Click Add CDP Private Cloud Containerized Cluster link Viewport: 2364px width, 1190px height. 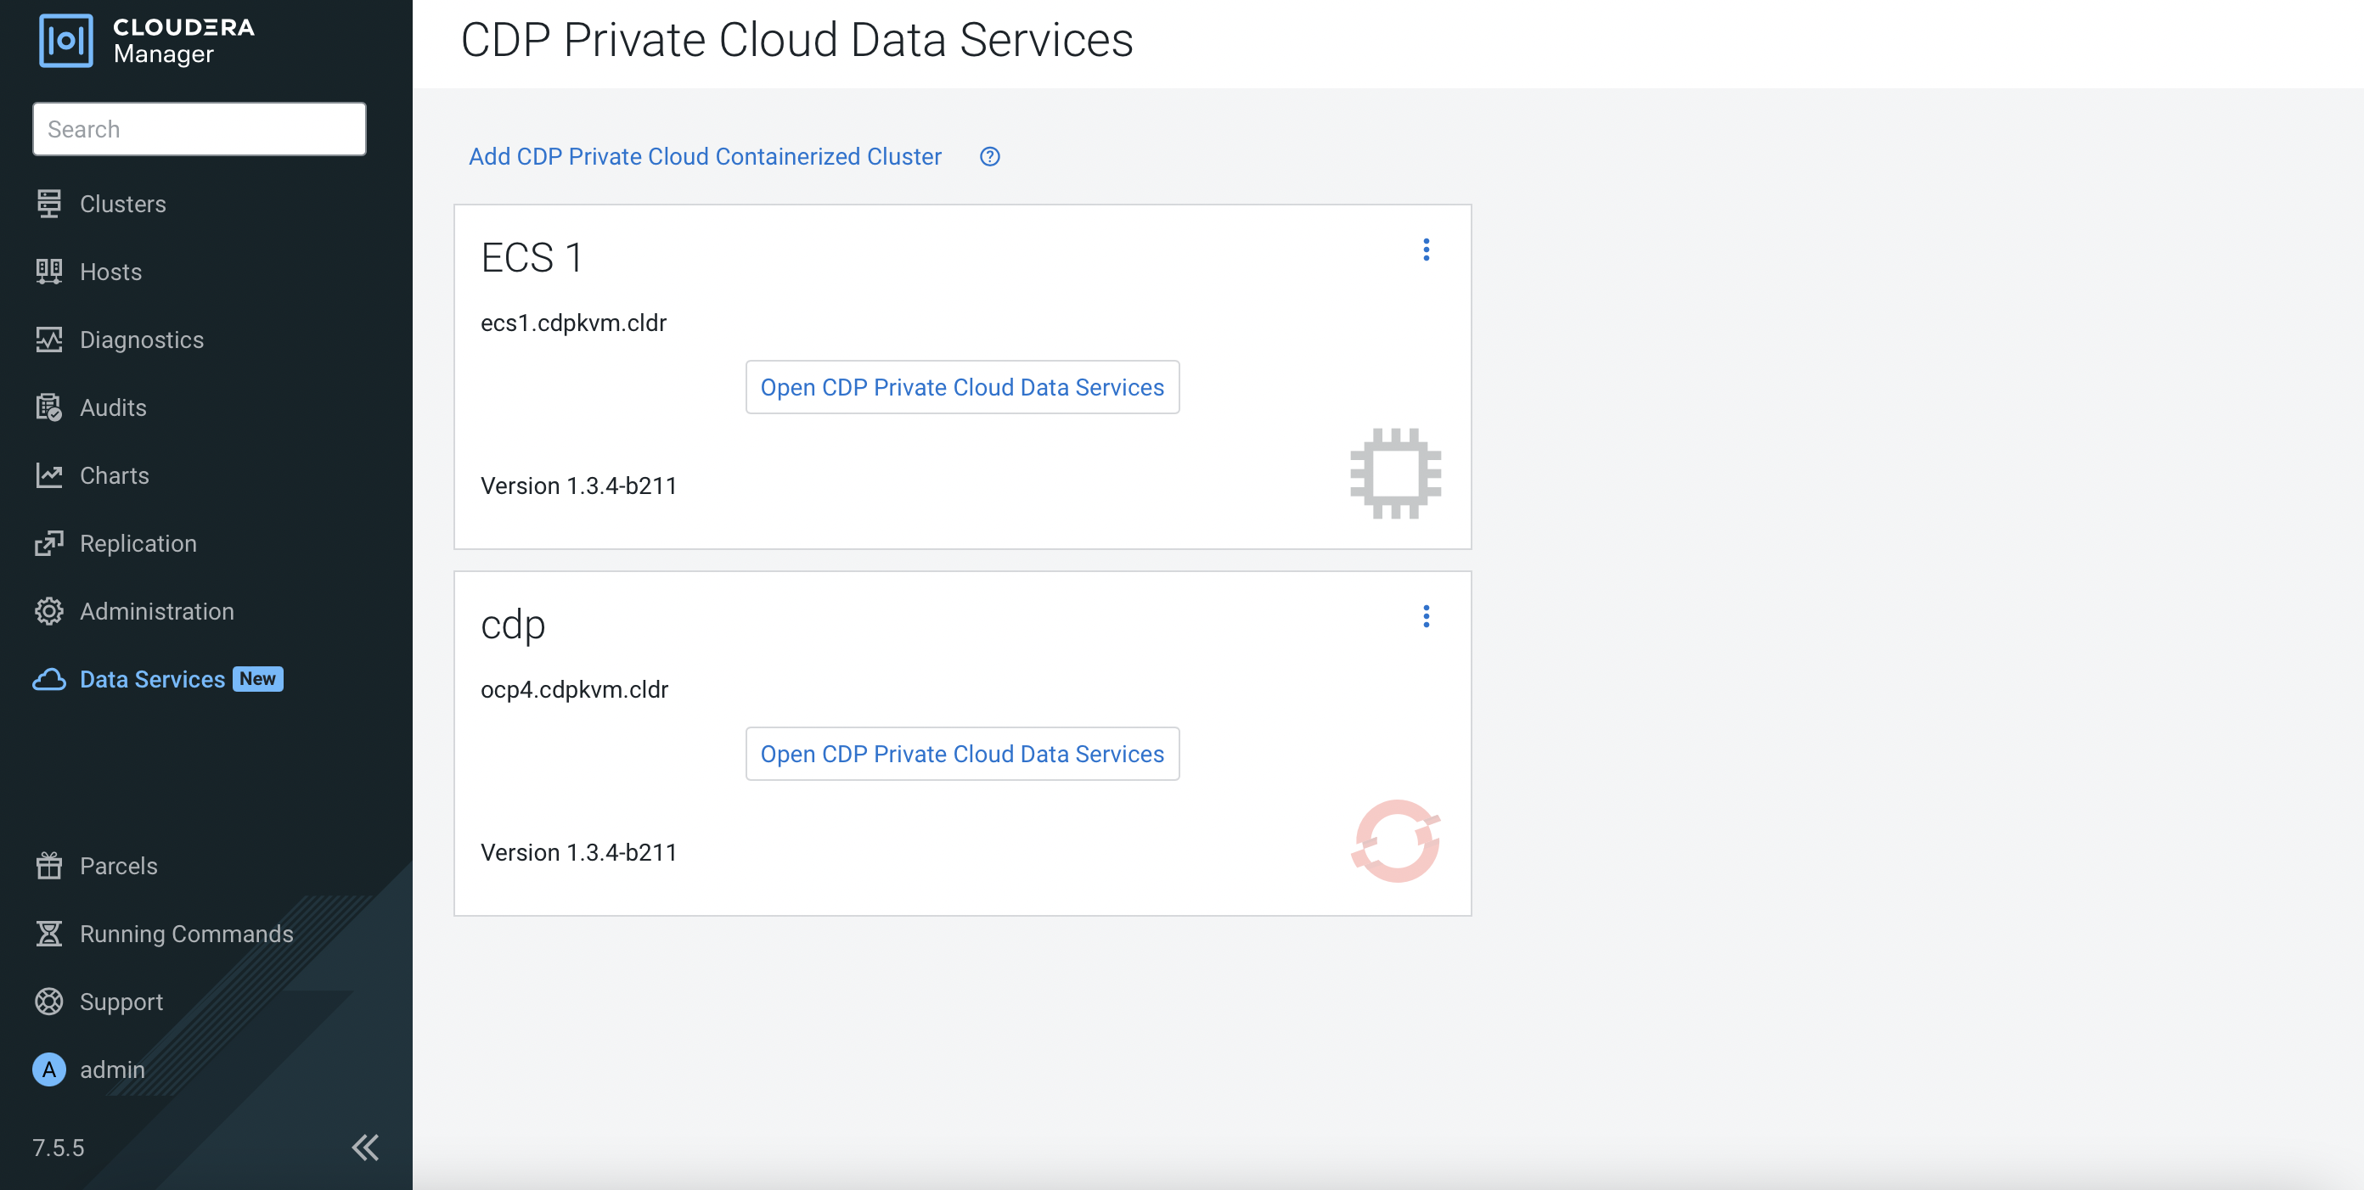click(x=705, y=157)
